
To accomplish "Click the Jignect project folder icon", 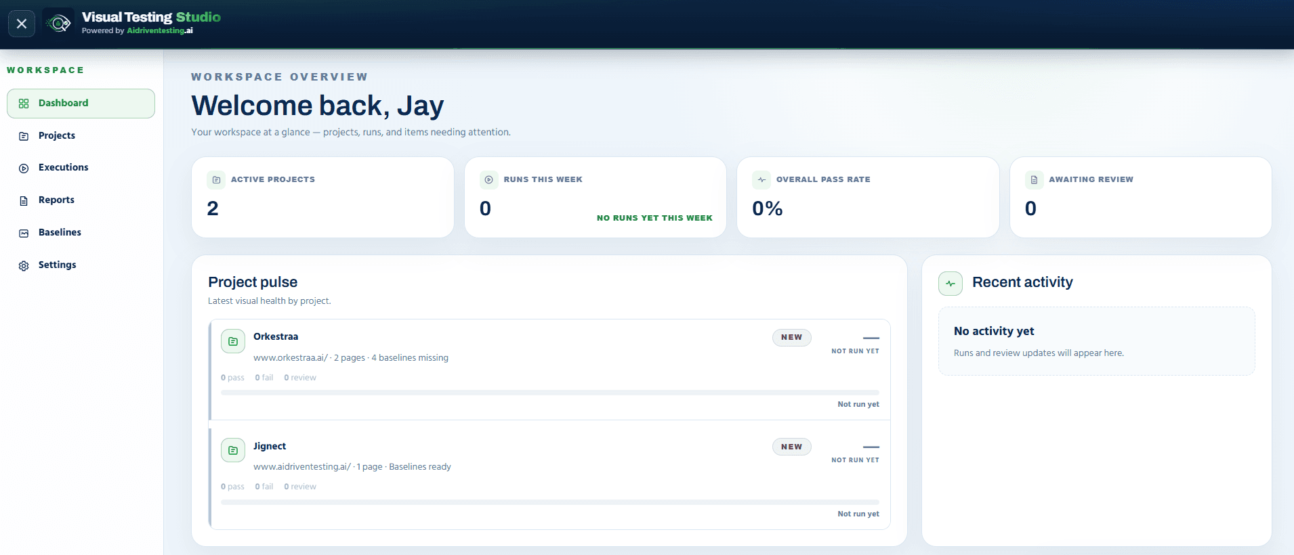I will coord(233,450).
